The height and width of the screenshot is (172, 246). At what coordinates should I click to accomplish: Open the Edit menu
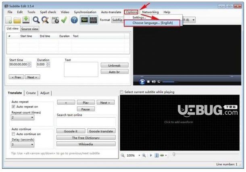20,12
